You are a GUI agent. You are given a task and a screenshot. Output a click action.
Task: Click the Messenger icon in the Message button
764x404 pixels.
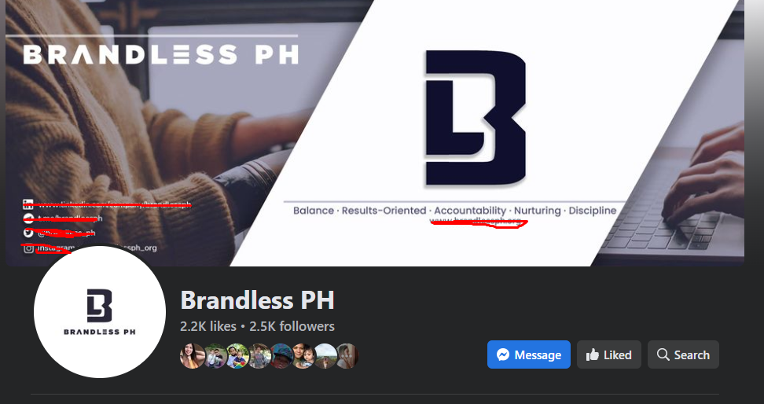[503, 354]
